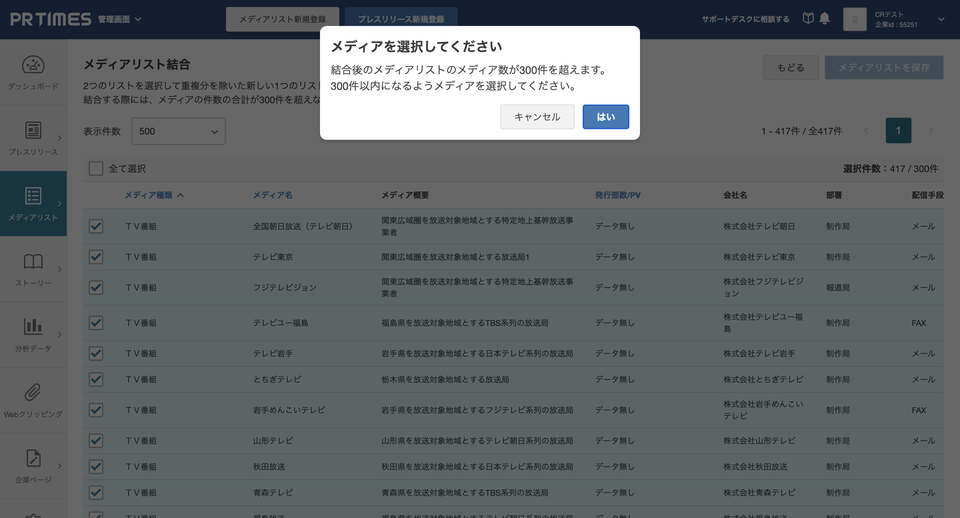This screenshot has height=518, width=960.
Task: Click the 報道局 department cell
Action: [838, 287]
